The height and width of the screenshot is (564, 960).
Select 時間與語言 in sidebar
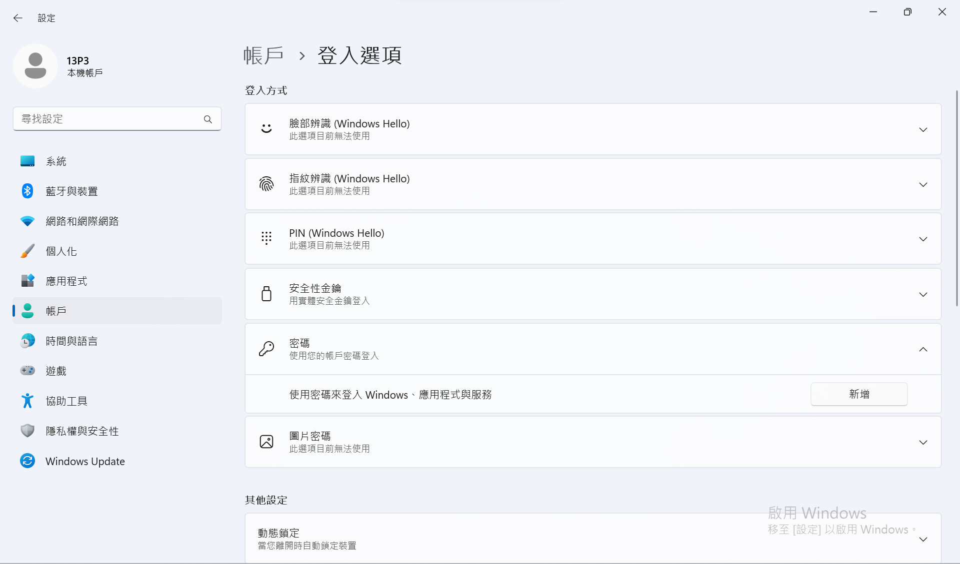[71, 341]
